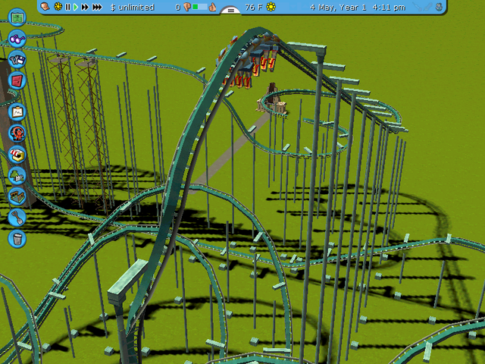Click the guest count '0'
The height and width of the screenshot is (364, 485).
pos(178,7)
